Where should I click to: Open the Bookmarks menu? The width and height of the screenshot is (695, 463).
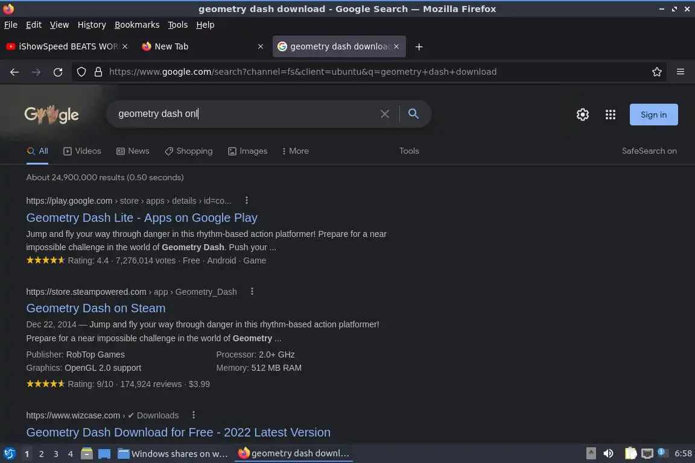coord(137,25)
